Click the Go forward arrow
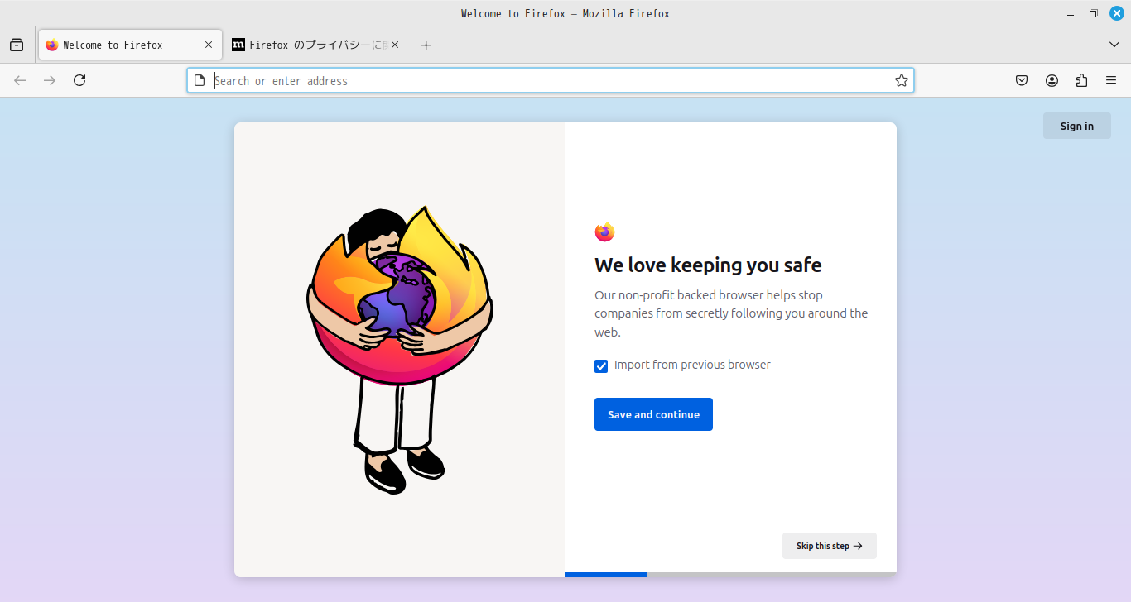 pyautogui.click(x=50, y=80)
